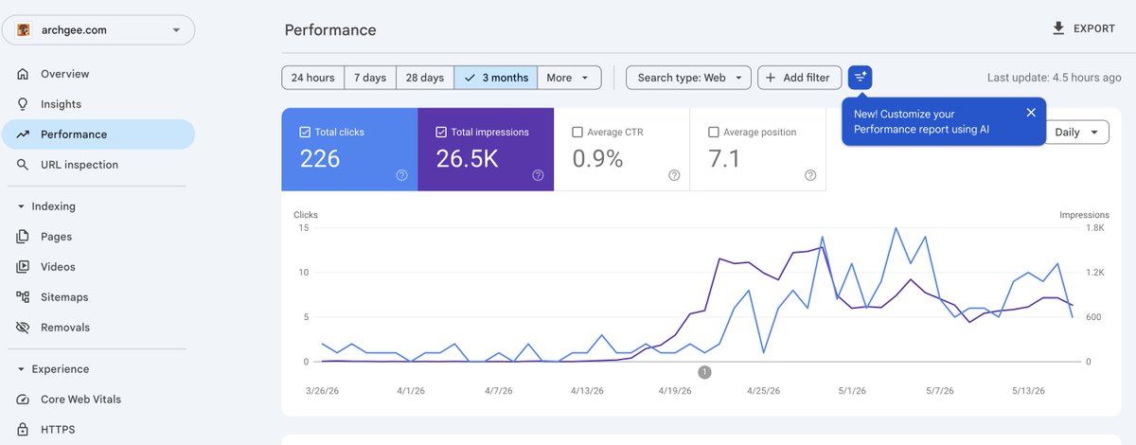Click the URL inspection magnifier icon
Screen dimensions: 1136x445
(23, 165)
